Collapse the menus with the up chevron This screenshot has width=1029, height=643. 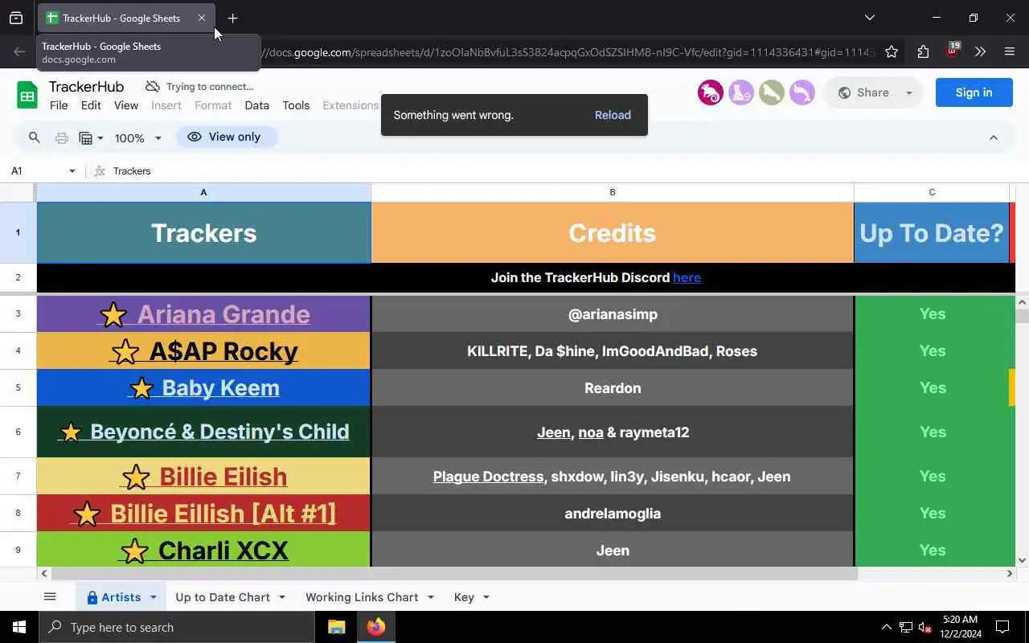click(994, 138)
